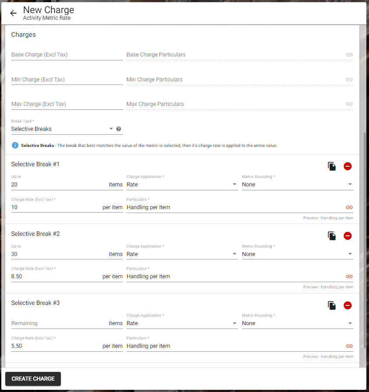Click blue info icon beside Selective Breaks note
The height and width of the screenshot is (392, 369).
coord(15,145)
